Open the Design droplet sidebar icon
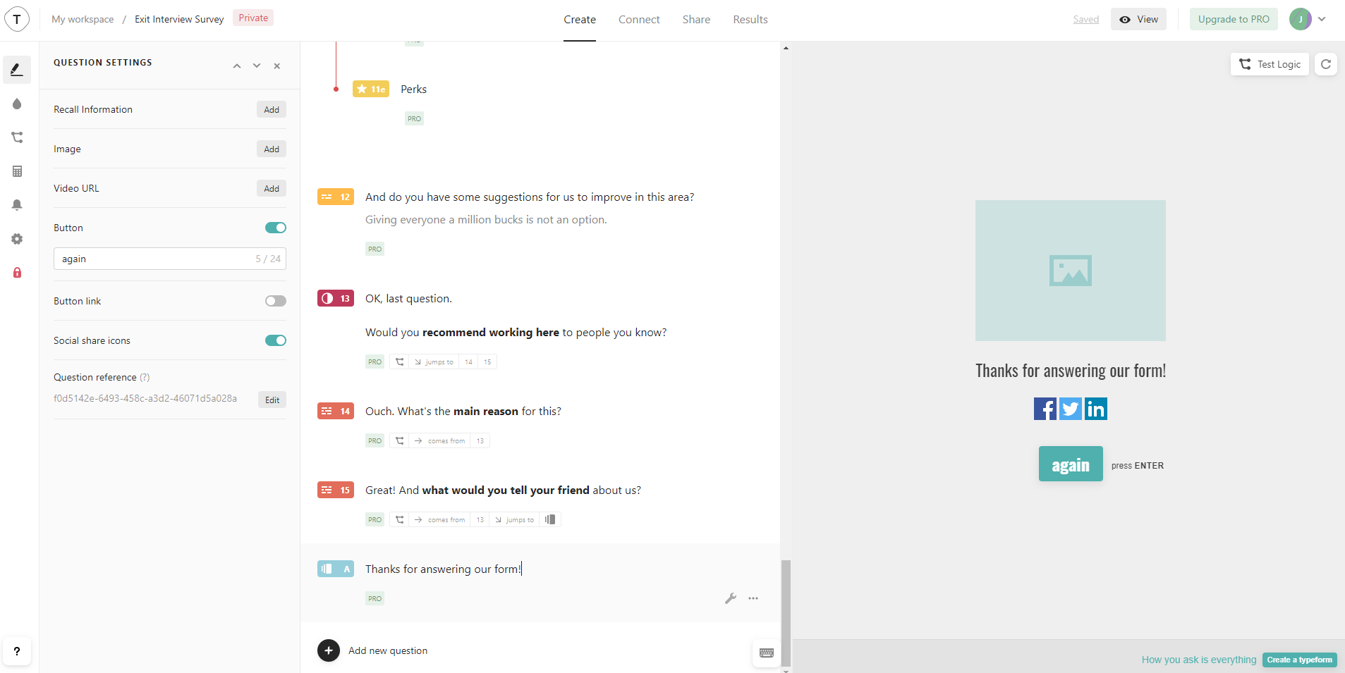 tap(17, 104)
